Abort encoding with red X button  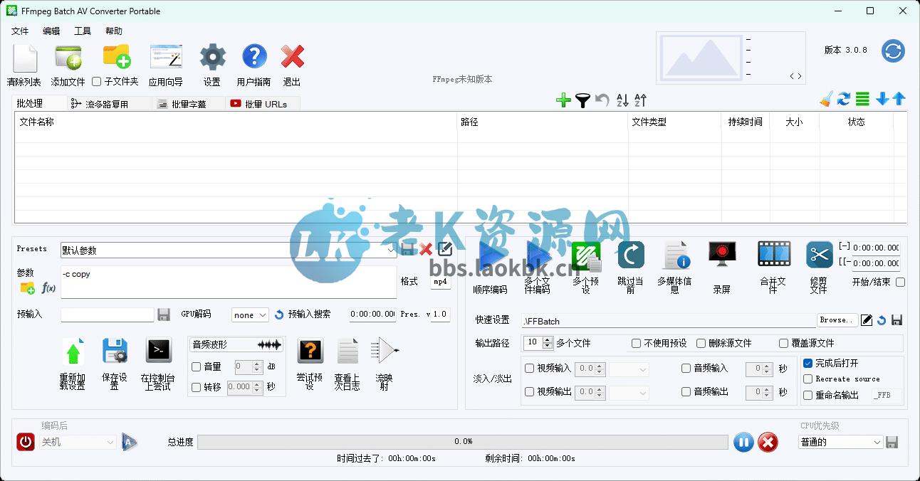pyautogui.click(x=768, y=443)
